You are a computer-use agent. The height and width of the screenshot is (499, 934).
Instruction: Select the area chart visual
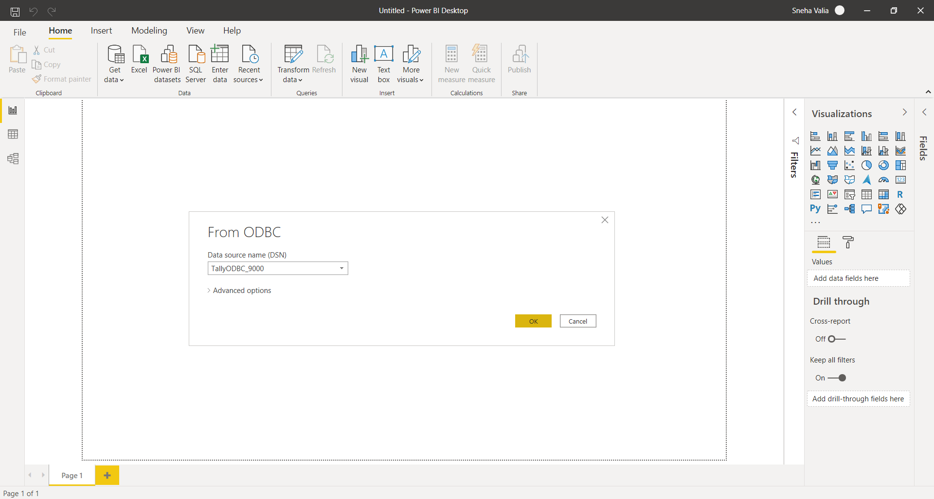[832, 151]
